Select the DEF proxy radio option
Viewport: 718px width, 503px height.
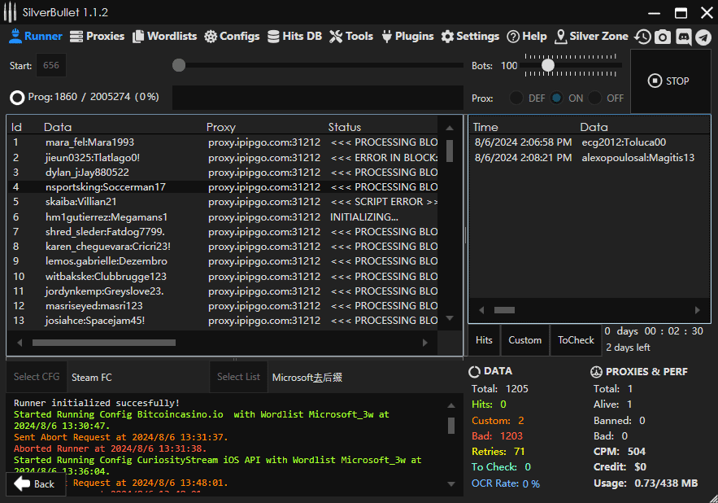[x=516, y=98]
